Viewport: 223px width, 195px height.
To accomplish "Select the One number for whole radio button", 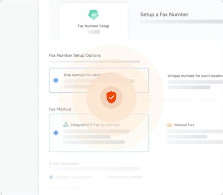I will [x=56, y=80].
